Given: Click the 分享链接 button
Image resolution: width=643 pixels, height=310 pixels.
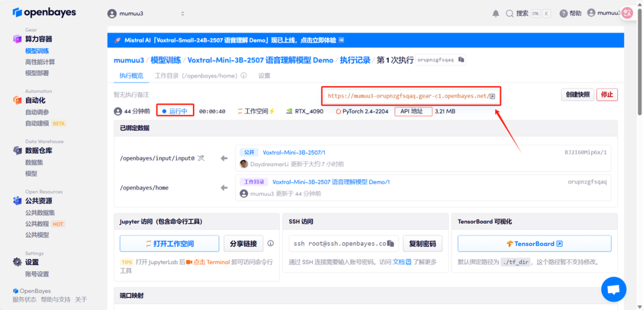Looking at the screenshot, I should pos(243,243).
